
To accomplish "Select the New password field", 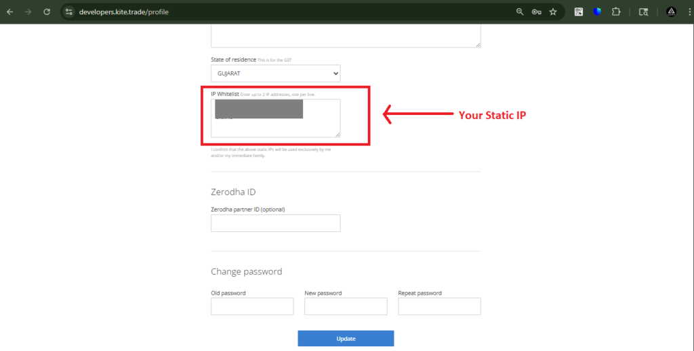I will 346,306.
